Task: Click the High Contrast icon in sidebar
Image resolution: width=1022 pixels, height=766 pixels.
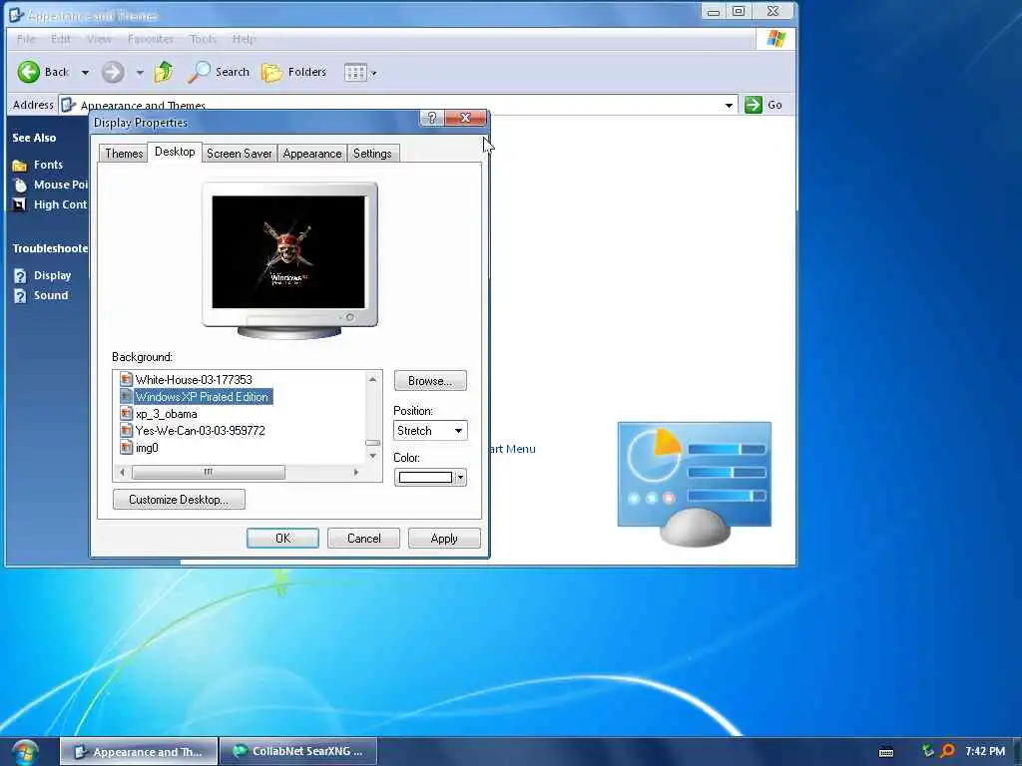Action: (x=20, y=204)
